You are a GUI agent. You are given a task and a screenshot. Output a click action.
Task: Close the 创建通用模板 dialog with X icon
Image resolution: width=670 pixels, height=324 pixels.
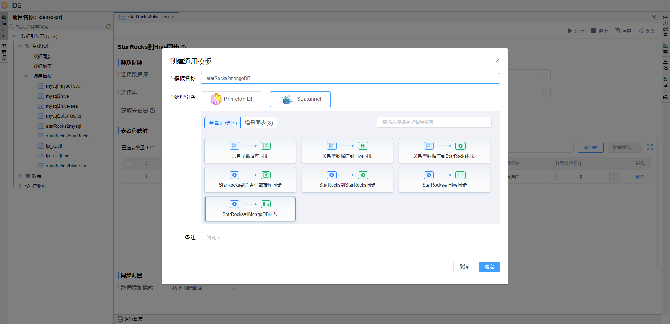497,61
